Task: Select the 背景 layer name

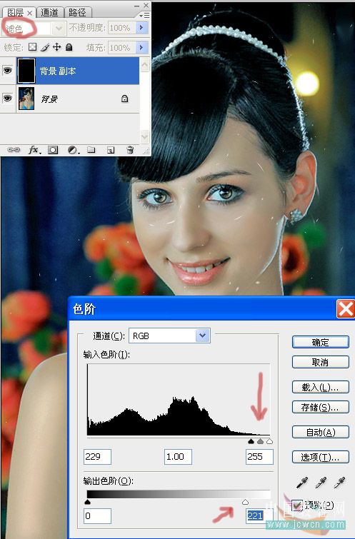Action: [x=49, y=99]
